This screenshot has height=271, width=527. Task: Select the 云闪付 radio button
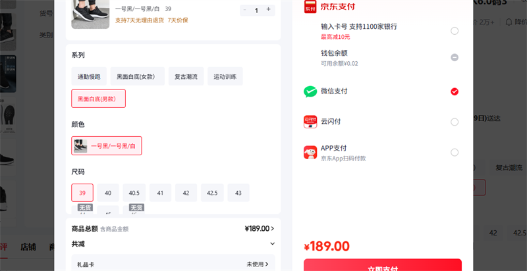click(455, 122)
